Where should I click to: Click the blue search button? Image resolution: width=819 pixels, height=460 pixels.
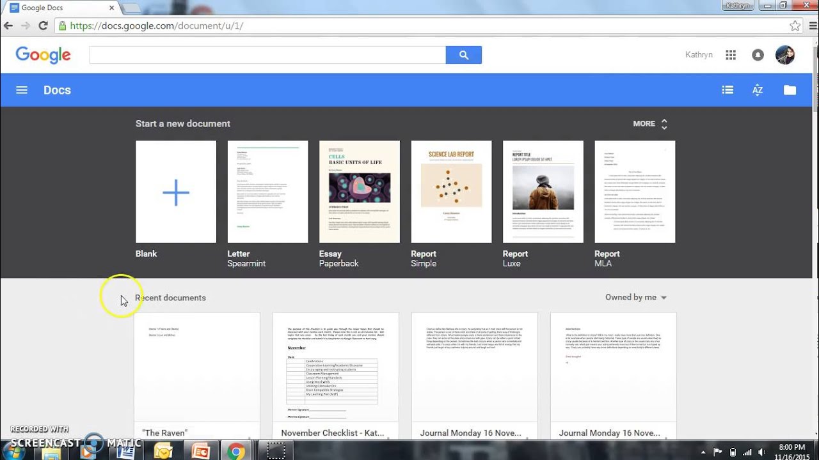point(464,55)
